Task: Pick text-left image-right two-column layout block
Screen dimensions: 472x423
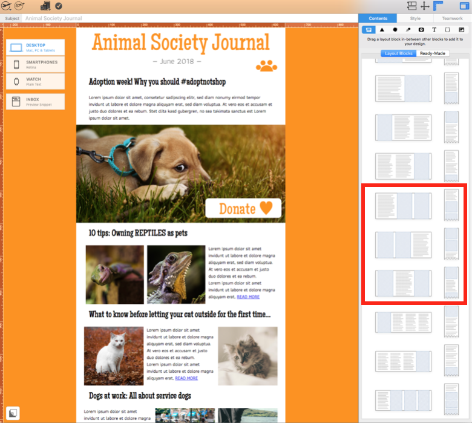Action: click(x=403, y=88)
